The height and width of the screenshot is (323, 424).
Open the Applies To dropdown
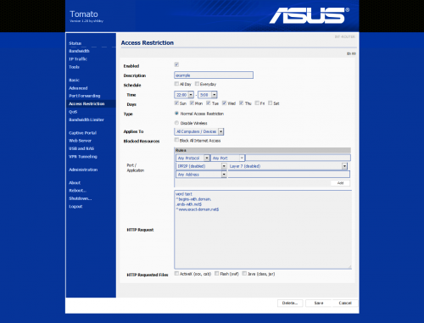click(199, 131)
